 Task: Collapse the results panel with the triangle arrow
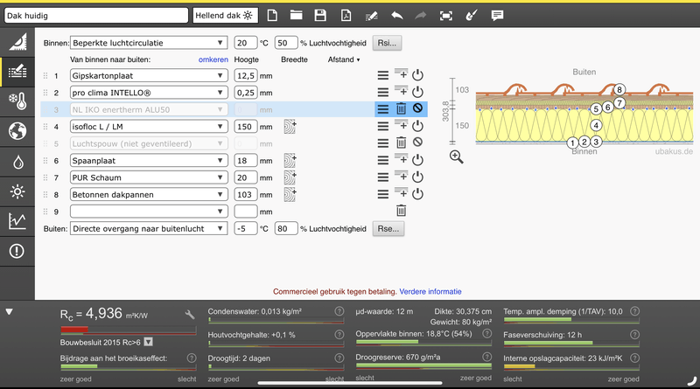[x=9, y=312]
